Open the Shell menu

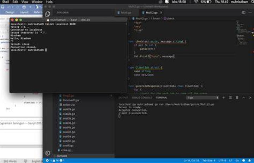tap(5, 2)
